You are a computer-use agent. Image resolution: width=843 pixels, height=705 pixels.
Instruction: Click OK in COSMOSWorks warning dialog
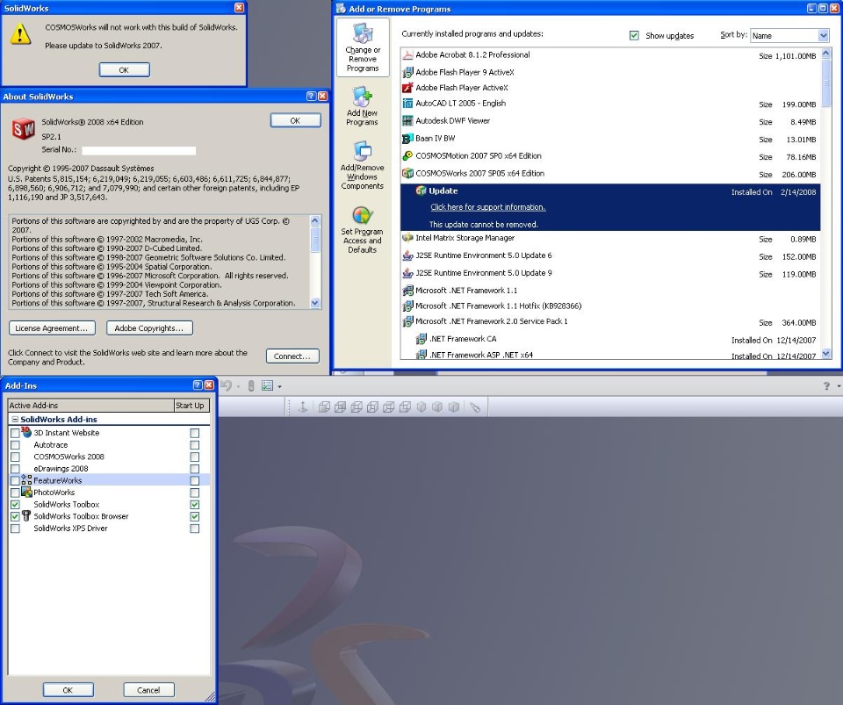pos(124,70)
